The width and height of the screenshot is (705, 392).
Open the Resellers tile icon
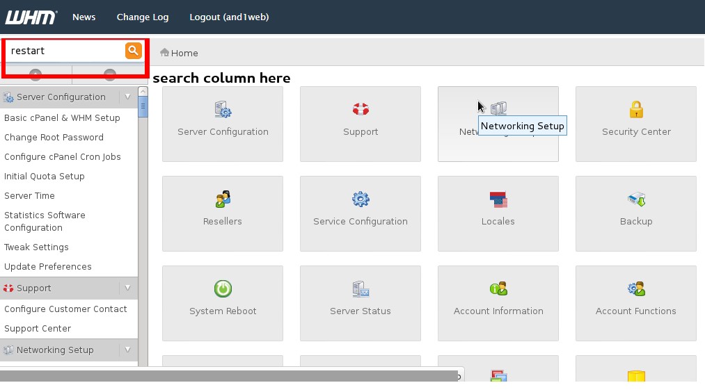click(x=223, y=199)
